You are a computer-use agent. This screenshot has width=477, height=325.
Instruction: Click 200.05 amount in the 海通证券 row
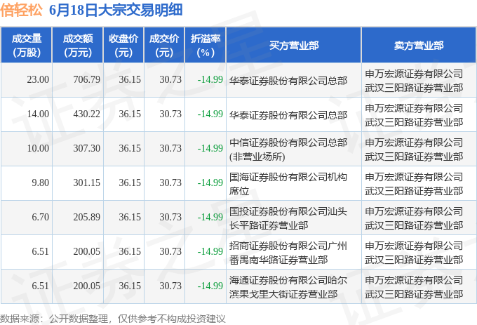87,286
